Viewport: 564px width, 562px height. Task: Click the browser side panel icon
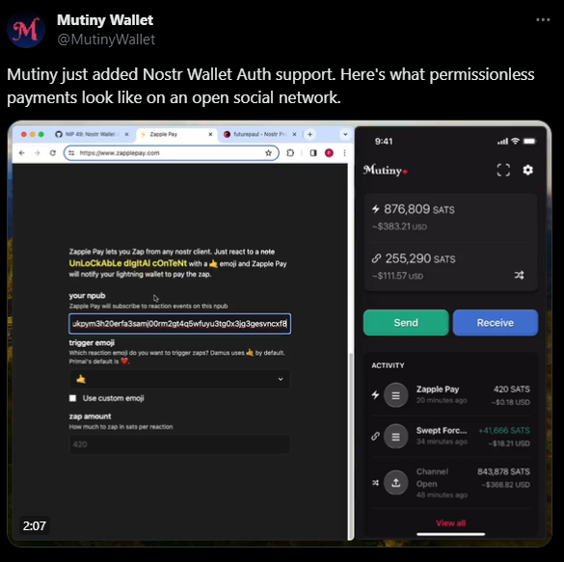point(313,153)
